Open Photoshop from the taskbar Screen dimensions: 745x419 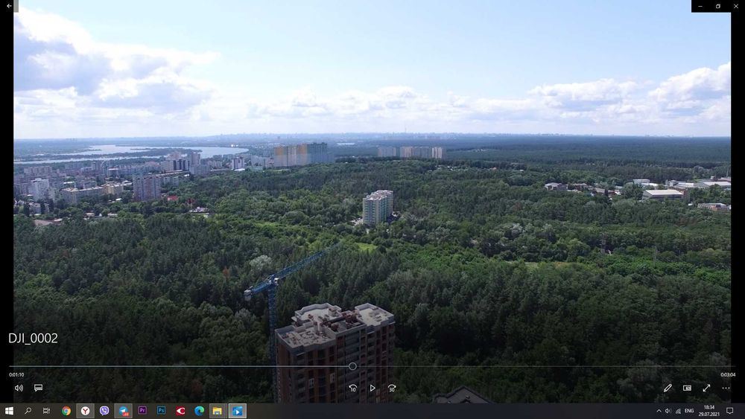[x=161, y=411]
